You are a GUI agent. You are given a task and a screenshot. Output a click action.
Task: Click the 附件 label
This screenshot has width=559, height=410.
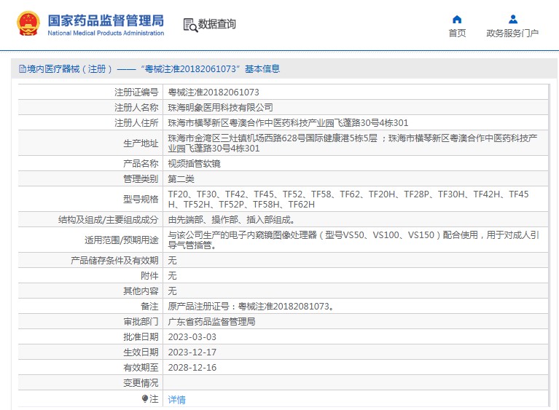pyautogui.click(x=149, y=276)
